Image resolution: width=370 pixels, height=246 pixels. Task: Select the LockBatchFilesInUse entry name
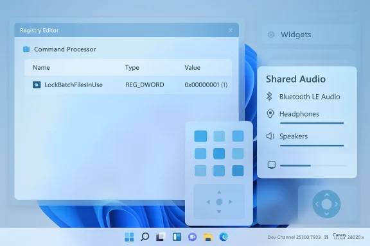(x=73, y=85)
